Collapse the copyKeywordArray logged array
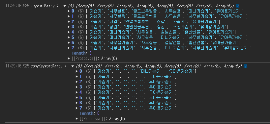 click(73, 66)
